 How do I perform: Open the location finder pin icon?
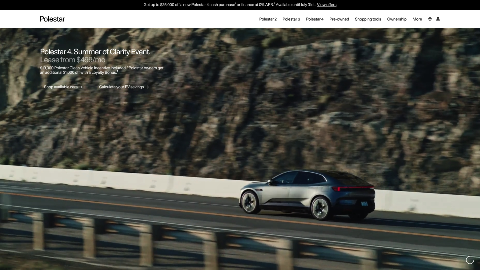pos(430,19)
